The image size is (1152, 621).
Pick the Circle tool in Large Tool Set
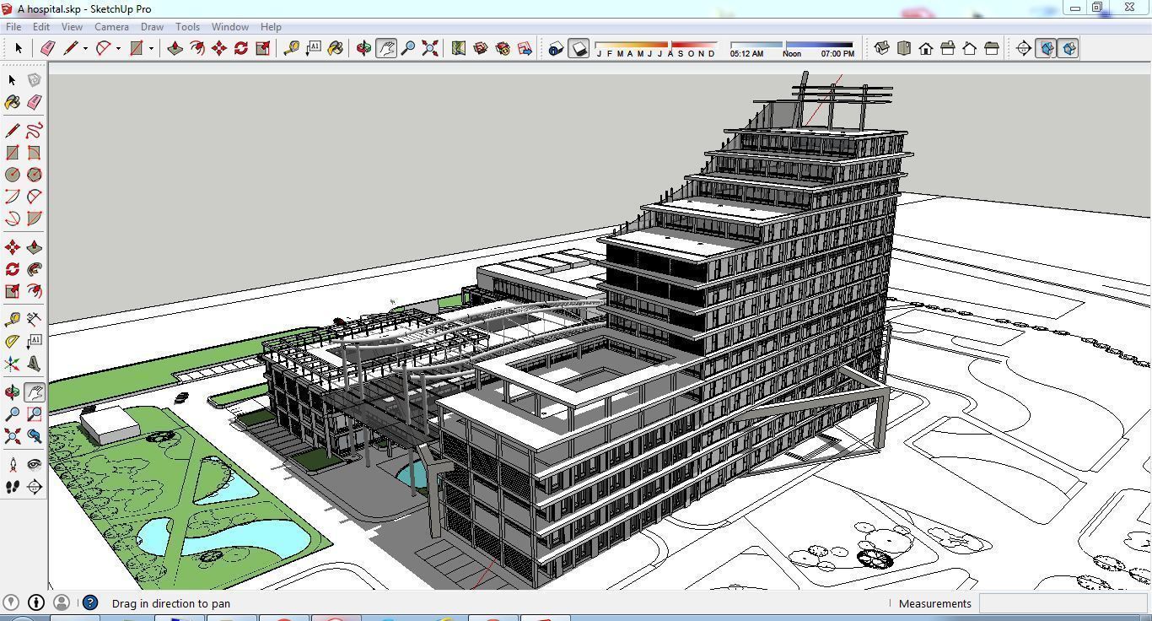[13, 175]
